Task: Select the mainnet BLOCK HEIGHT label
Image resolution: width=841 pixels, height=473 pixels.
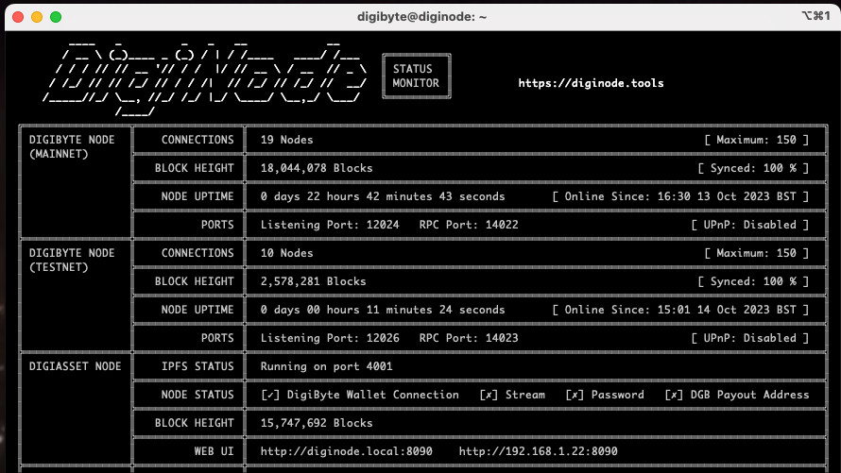Action: point(194,168)
